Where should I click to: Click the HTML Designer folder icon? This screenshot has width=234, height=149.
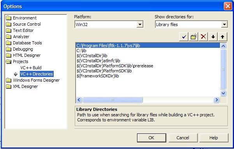(x=9, y=55)
